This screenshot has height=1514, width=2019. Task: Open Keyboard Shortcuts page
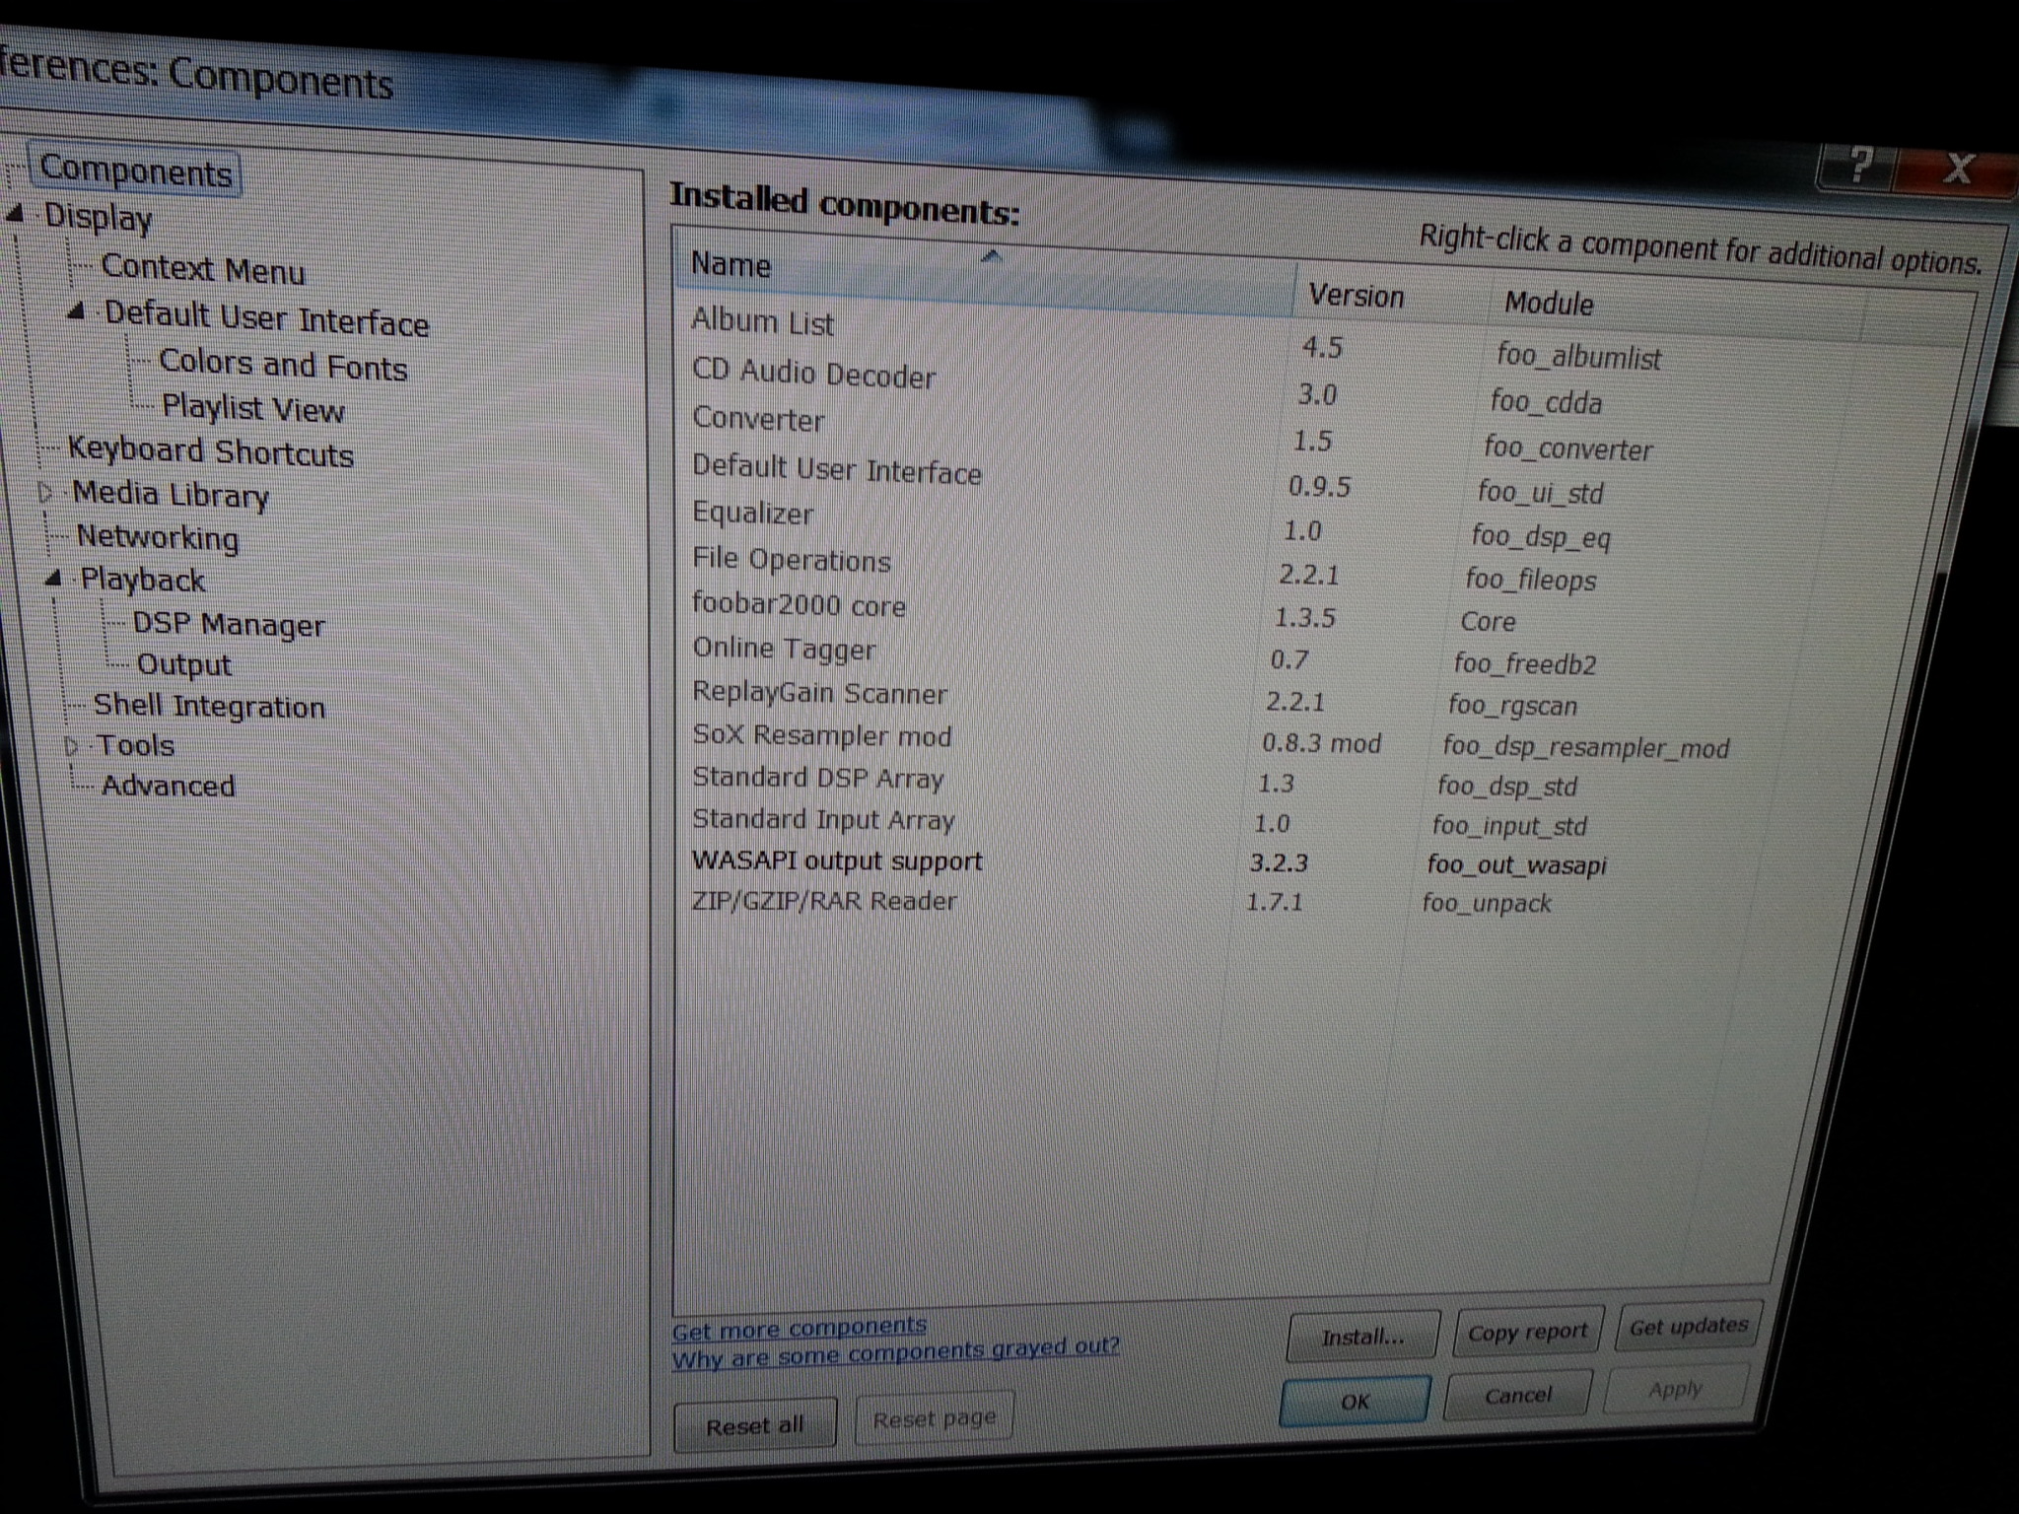click(x=210, y=451)
